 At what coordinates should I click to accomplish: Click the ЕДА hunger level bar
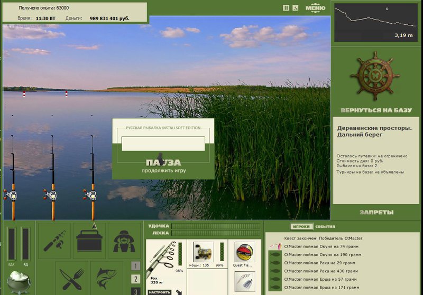coord(12,244)
